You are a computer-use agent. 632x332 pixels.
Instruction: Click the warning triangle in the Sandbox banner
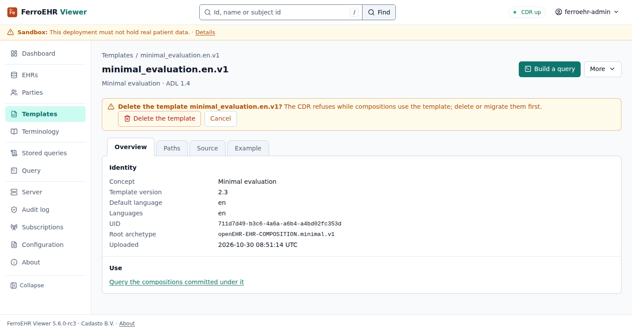11,32
